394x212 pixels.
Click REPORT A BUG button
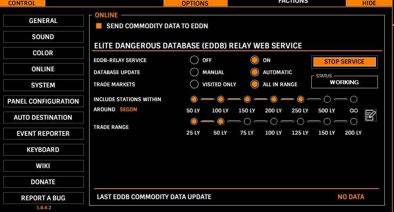click(44, 198)
